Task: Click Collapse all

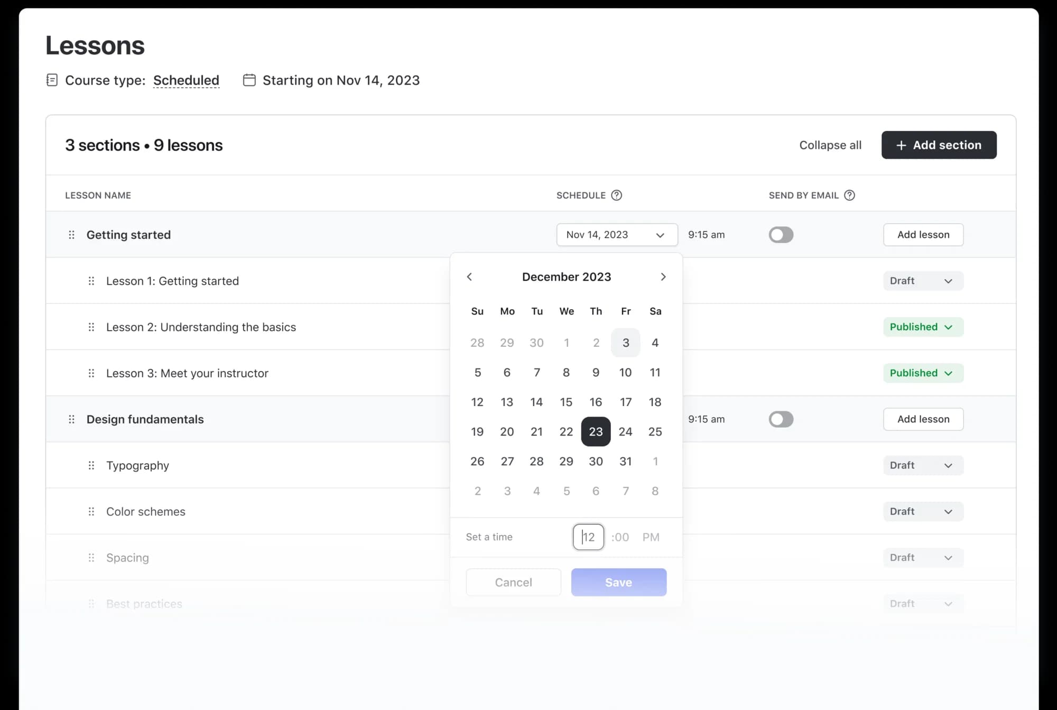Action: (x=830, y=145)
